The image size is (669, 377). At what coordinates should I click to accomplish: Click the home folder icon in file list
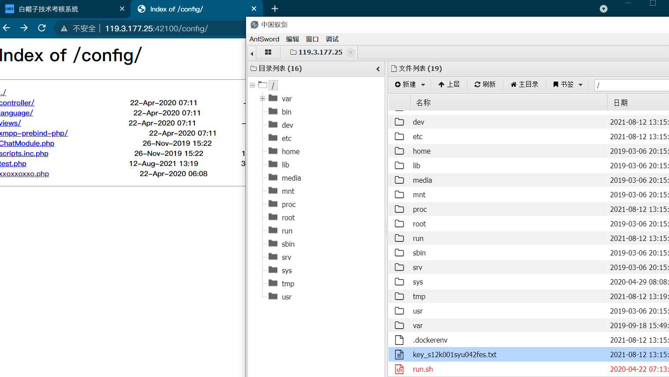coord(399,151)
